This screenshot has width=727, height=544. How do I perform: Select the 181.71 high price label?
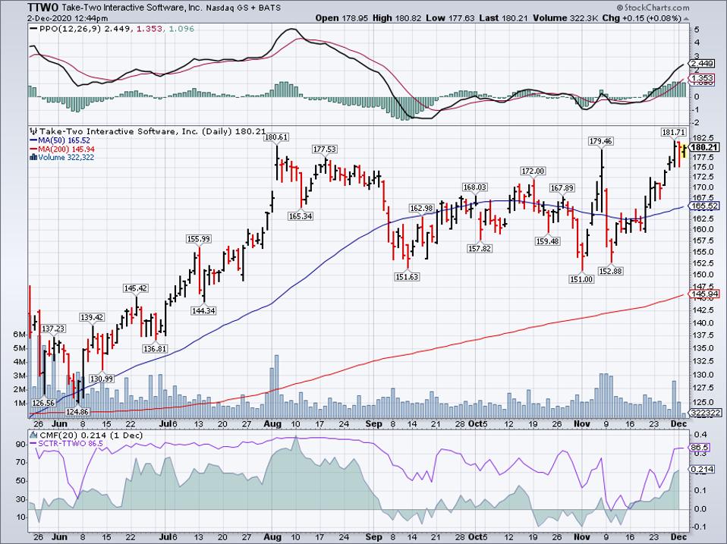pyautogui.click(x=674, y=133)
